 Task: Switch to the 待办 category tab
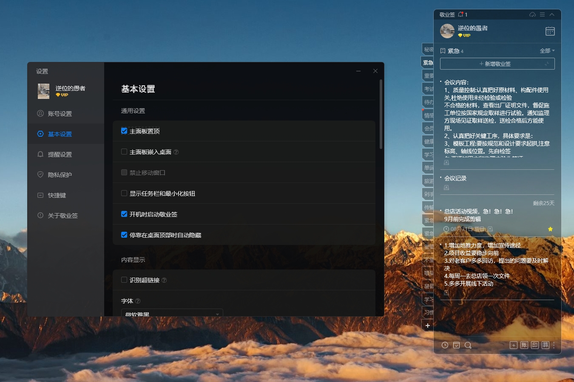coord(428,102)
